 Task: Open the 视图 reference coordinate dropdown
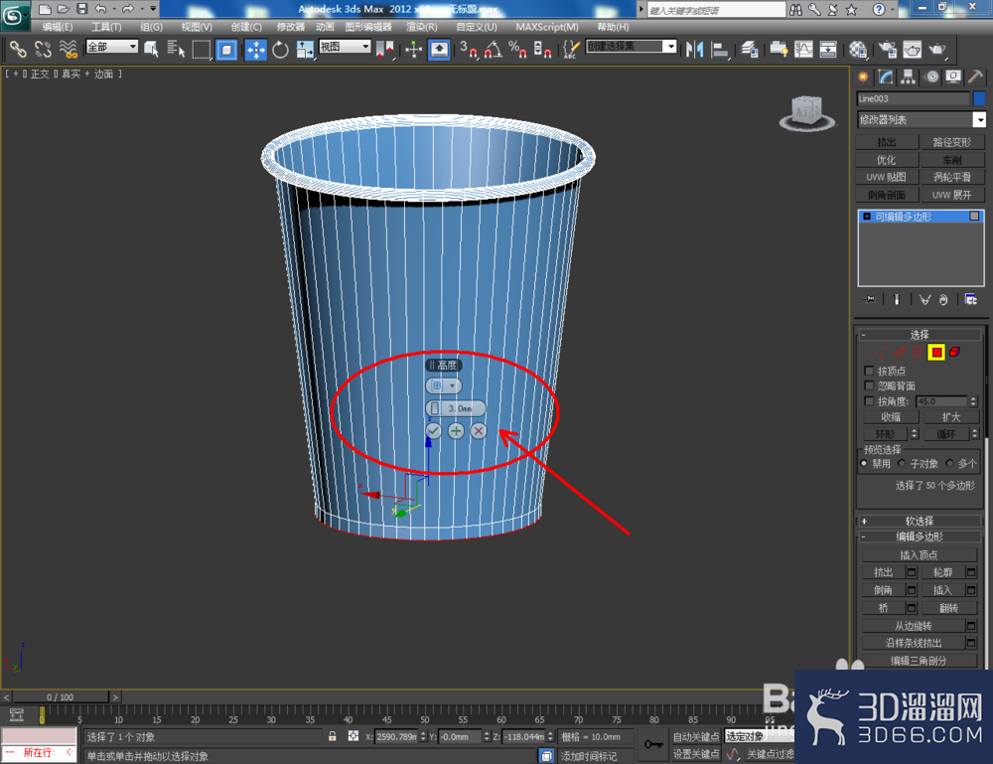[x=345, y=47]
